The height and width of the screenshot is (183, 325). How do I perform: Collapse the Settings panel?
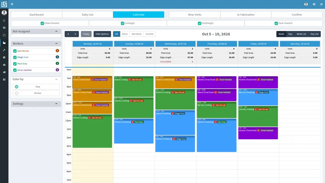[56, 104]
